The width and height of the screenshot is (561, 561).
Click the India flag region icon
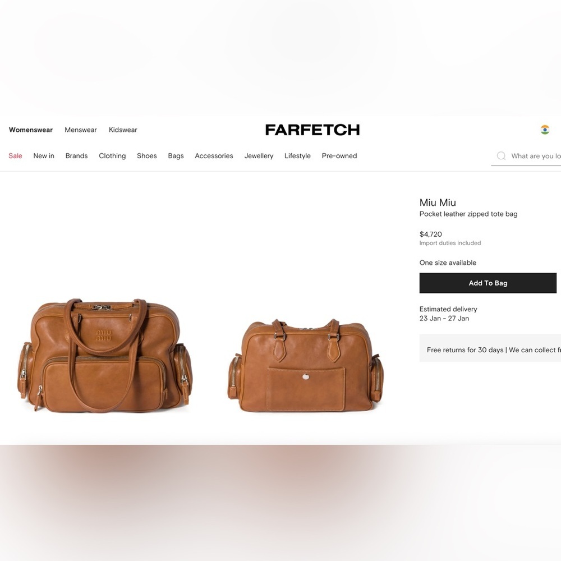click(x=545, y=130)
